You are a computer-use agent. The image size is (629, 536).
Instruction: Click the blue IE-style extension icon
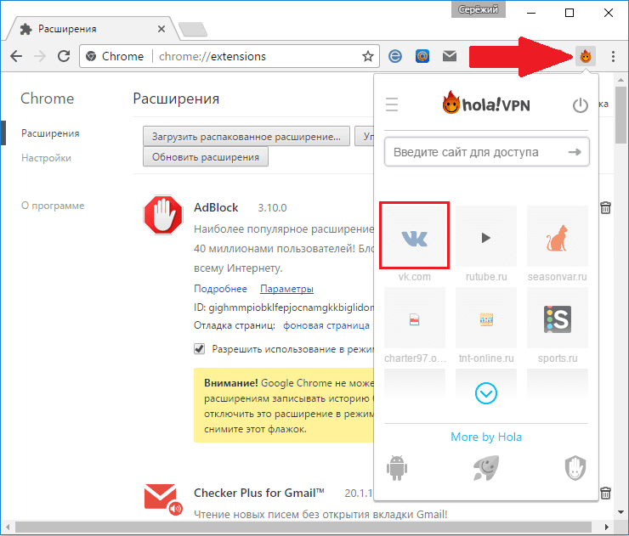click(x=395, y=56)
